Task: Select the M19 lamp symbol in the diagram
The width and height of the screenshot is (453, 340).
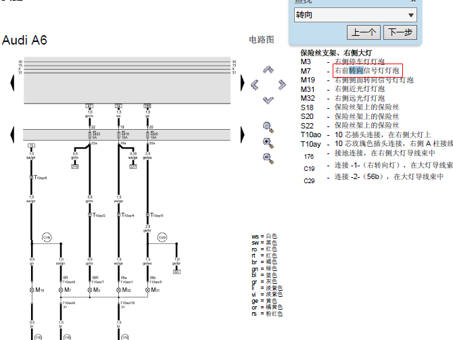Action: coord(32,290)
